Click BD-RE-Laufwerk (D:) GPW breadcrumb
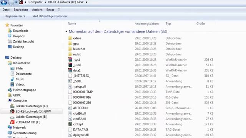The width and height of the screenshot is (246, 138). coord(66,2)
